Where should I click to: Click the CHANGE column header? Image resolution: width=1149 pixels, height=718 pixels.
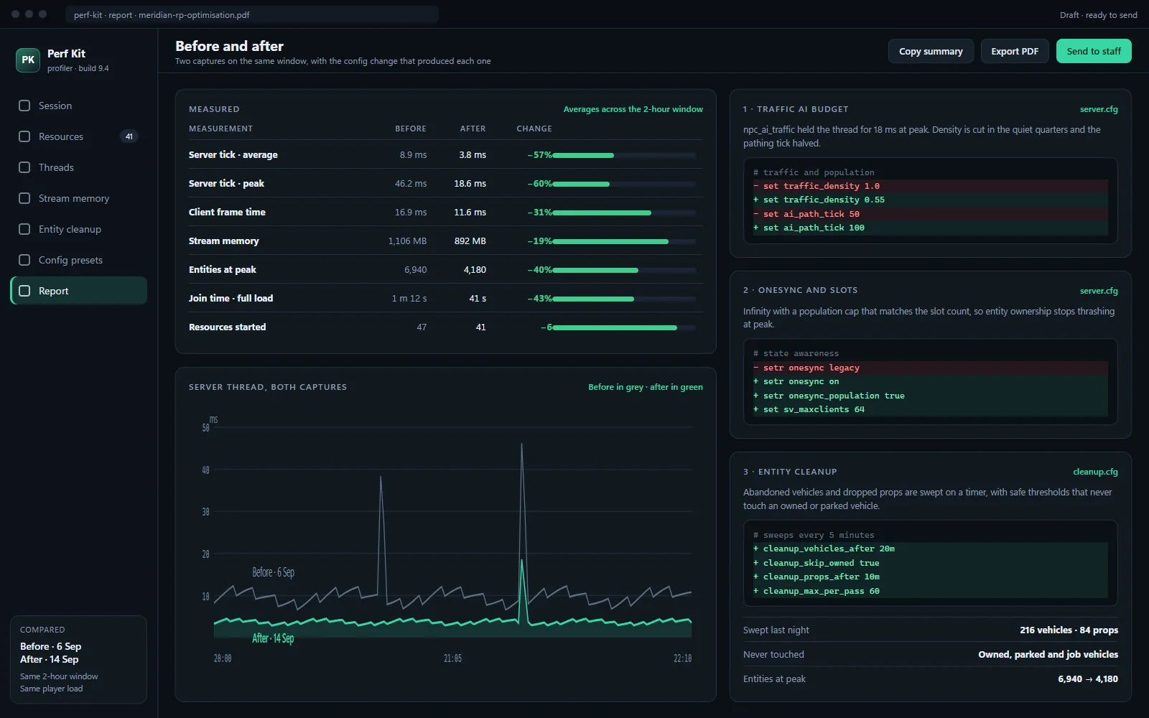(x=534, y=129)
